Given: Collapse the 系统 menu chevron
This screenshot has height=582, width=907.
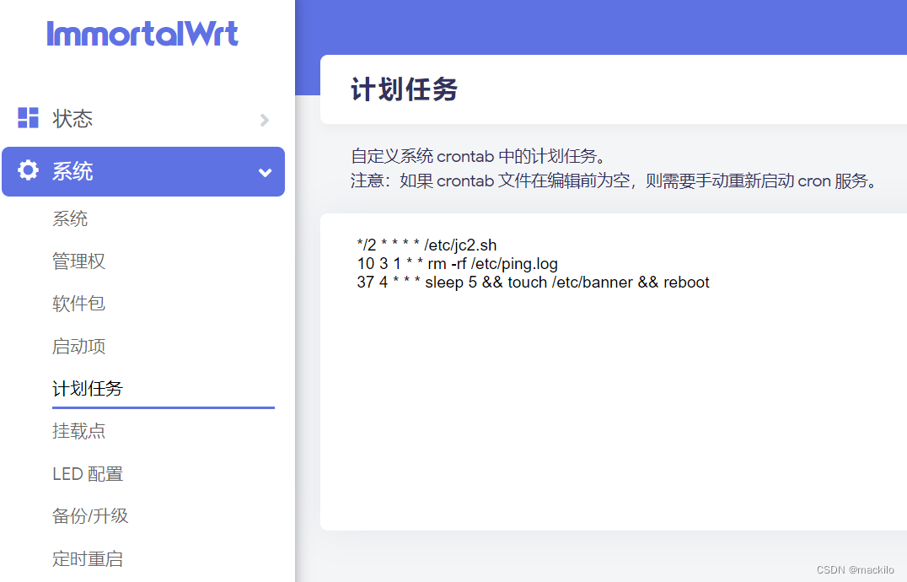Looking at the screenshot, I should pyautogui.click(x=265, y=172).
